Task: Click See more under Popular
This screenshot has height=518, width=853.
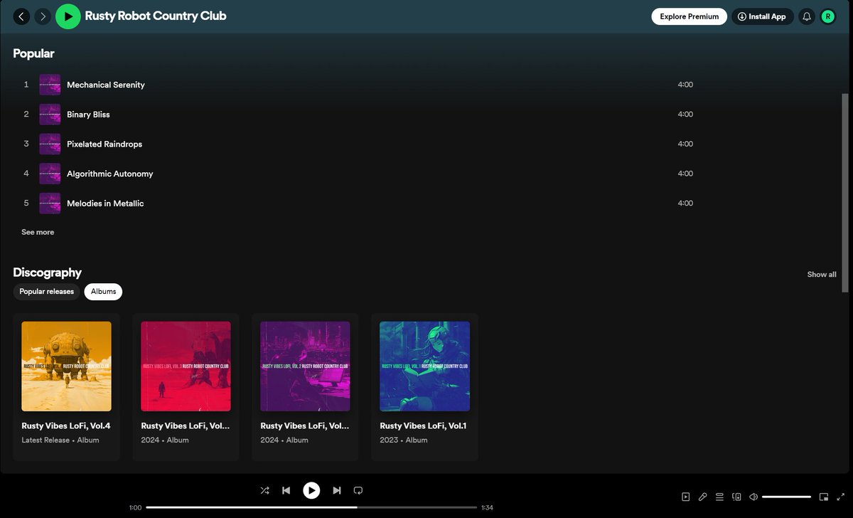Action: click(38, 232)
